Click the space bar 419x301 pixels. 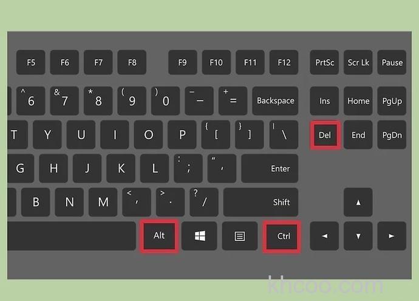pyautogui.click(x=72, y=236)
